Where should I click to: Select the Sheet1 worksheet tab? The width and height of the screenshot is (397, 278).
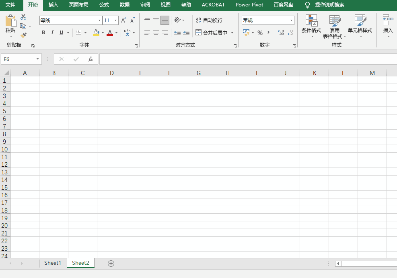[53, 263]
